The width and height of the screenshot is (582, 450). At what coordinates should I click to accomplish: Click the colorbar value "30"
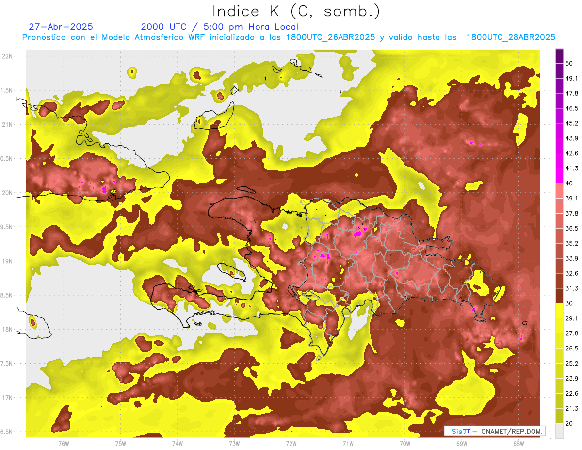(569, 303)
